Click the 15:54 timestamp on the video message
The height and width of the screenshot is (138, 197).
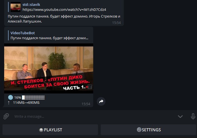[x=86, y=104]
